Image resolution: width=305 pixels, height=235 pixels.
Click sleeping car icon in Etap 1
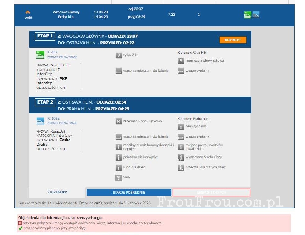click(x=181, y=71)
